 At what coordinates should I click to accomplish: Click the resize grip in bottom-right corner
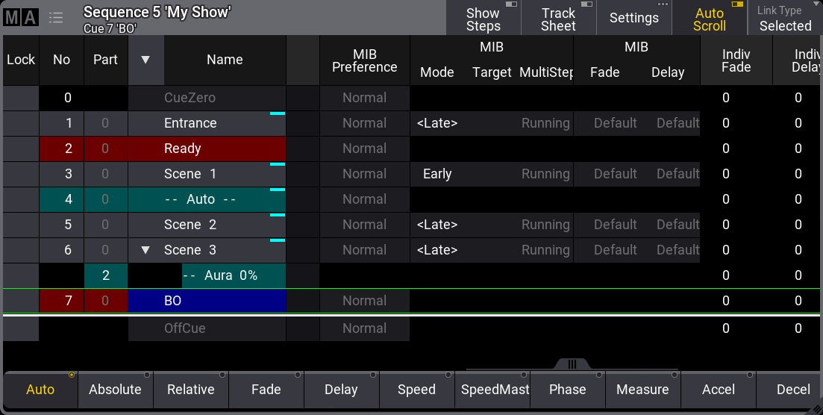coord(816,408)
